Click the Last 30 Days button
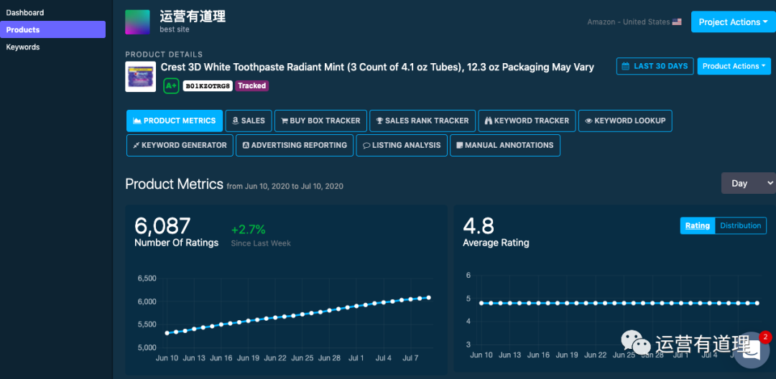 [x=654, y=66]
